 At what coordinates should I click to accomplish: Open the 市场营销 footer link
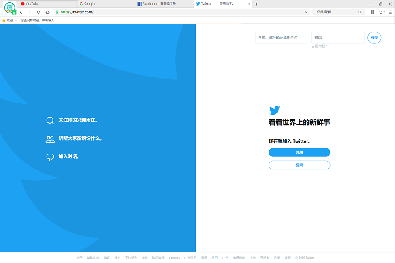click(239, 258)
